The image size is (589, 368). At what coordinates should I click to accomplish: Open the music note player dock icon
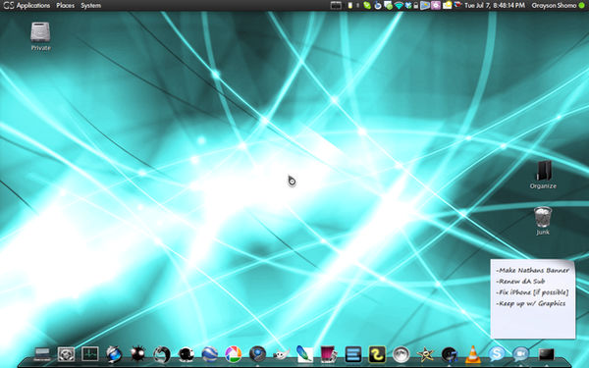pyautogui.click(x=449, y=354)
